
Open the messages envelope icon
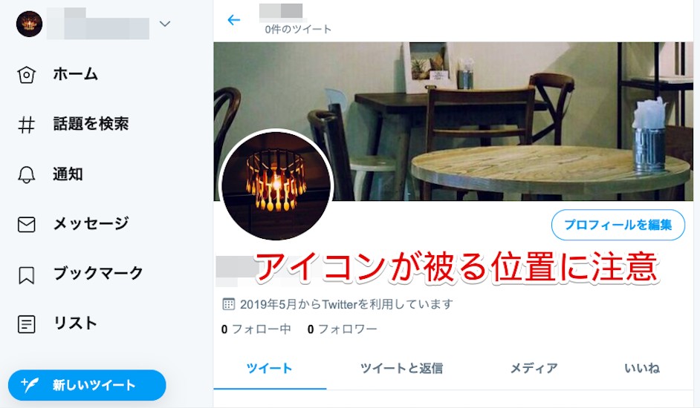click(x=26, y=224)
